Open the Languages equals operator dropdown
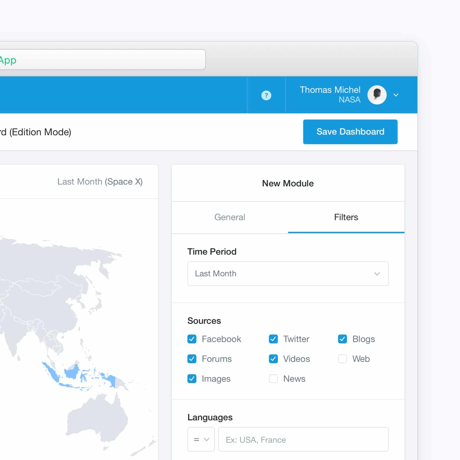This screenshot has height=460, width=460. click(201, 439)
